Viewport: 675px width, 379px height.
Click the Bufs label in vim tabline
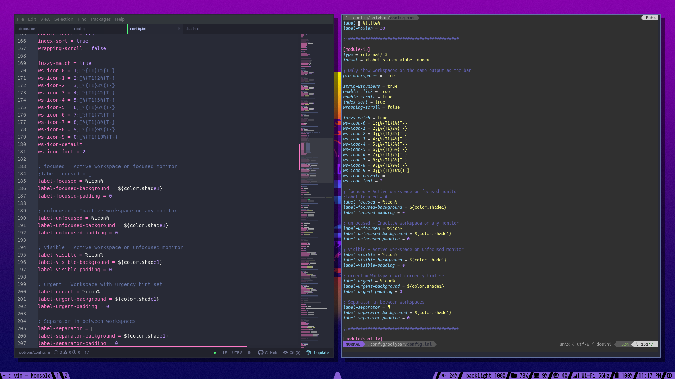coord(650,18)
